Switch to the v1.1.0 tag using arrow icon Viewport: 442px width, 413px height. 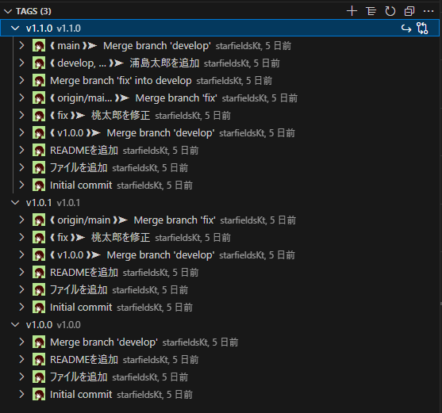pyautogui.click(x=406, y=29)
